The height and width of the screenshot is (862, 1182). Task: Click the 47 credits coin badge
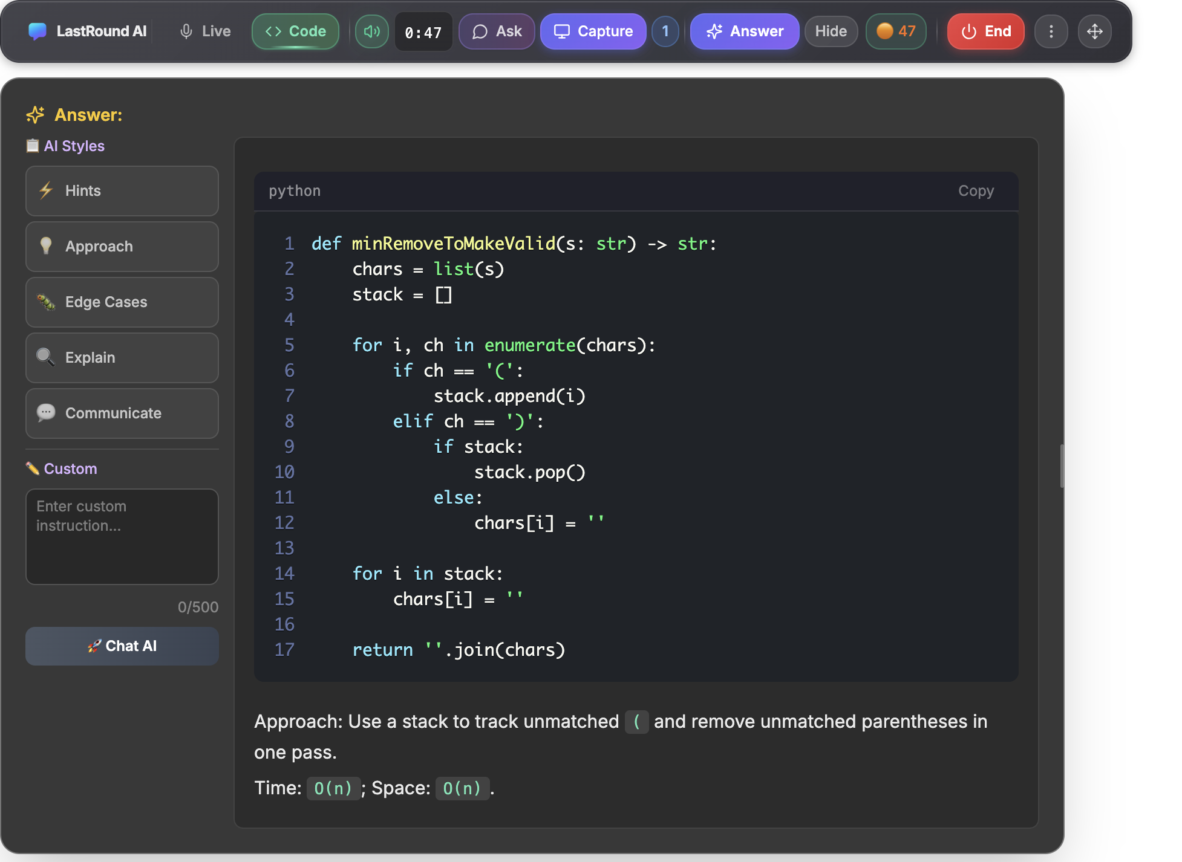click(x=896, y=31)
